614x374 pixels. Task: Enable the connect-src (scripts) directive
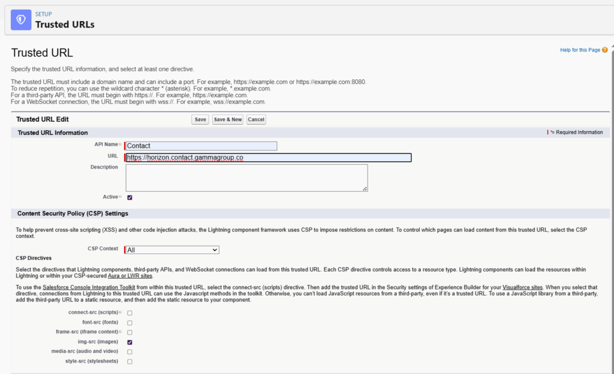(130, 313)
